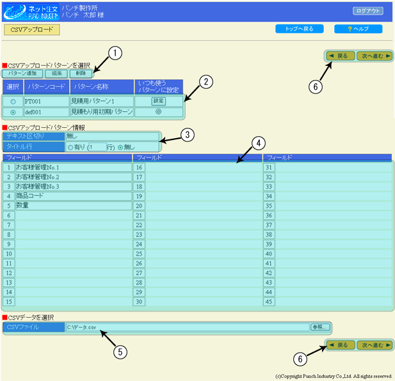395x381 pixels.
Task: Click field number 15 cell
Action: point(9,302)
